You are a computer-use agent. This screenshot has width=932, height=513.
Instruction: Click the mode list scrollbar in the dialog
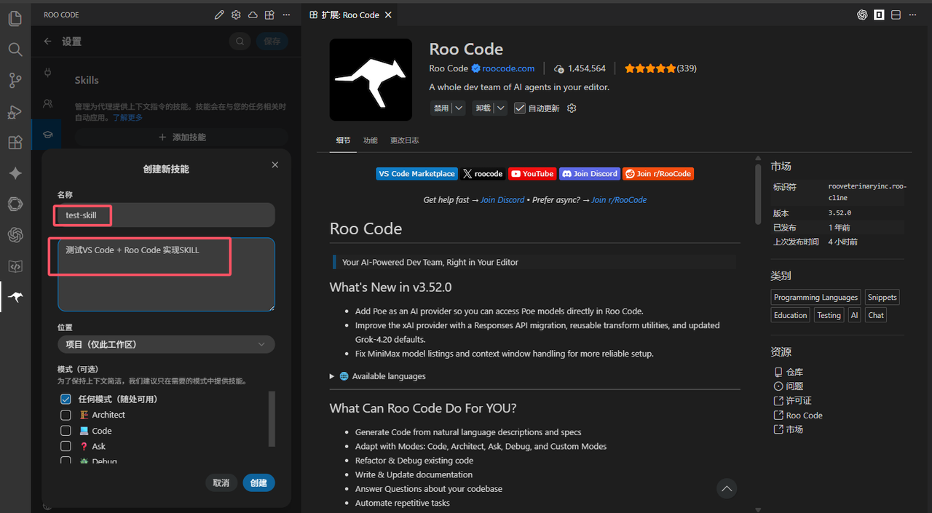[272, 419]
